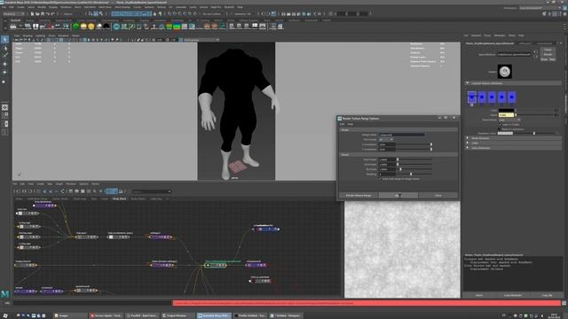Click the Start Frame value field
This screenshot has height=319, width=568.
click(x=387, y=159)
